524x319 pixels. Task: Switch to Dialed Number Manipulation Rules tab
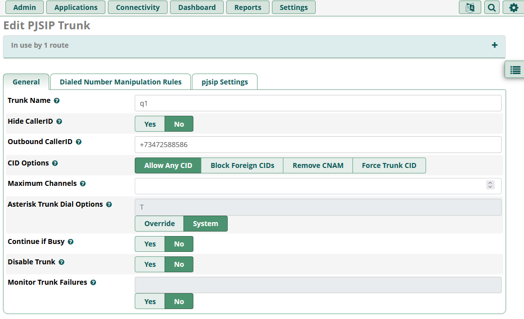click(120, 82)
